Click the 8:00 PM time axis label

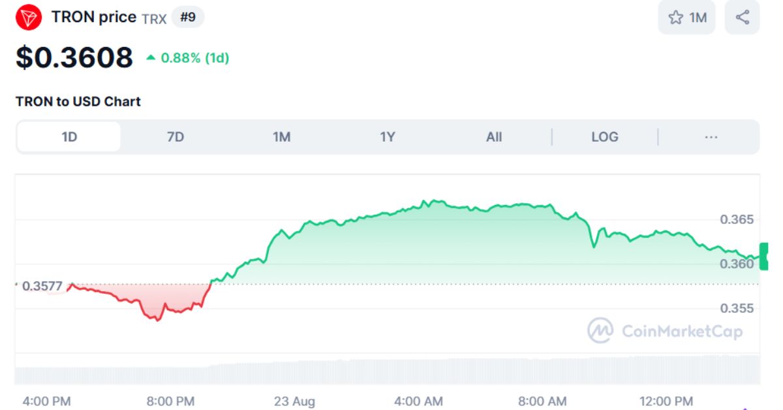(x=170, y=401)
